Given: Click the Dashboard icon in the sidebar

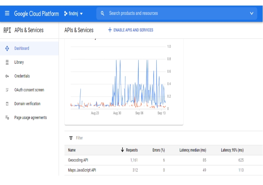Looking at the screenshot, I should [7, 49].
